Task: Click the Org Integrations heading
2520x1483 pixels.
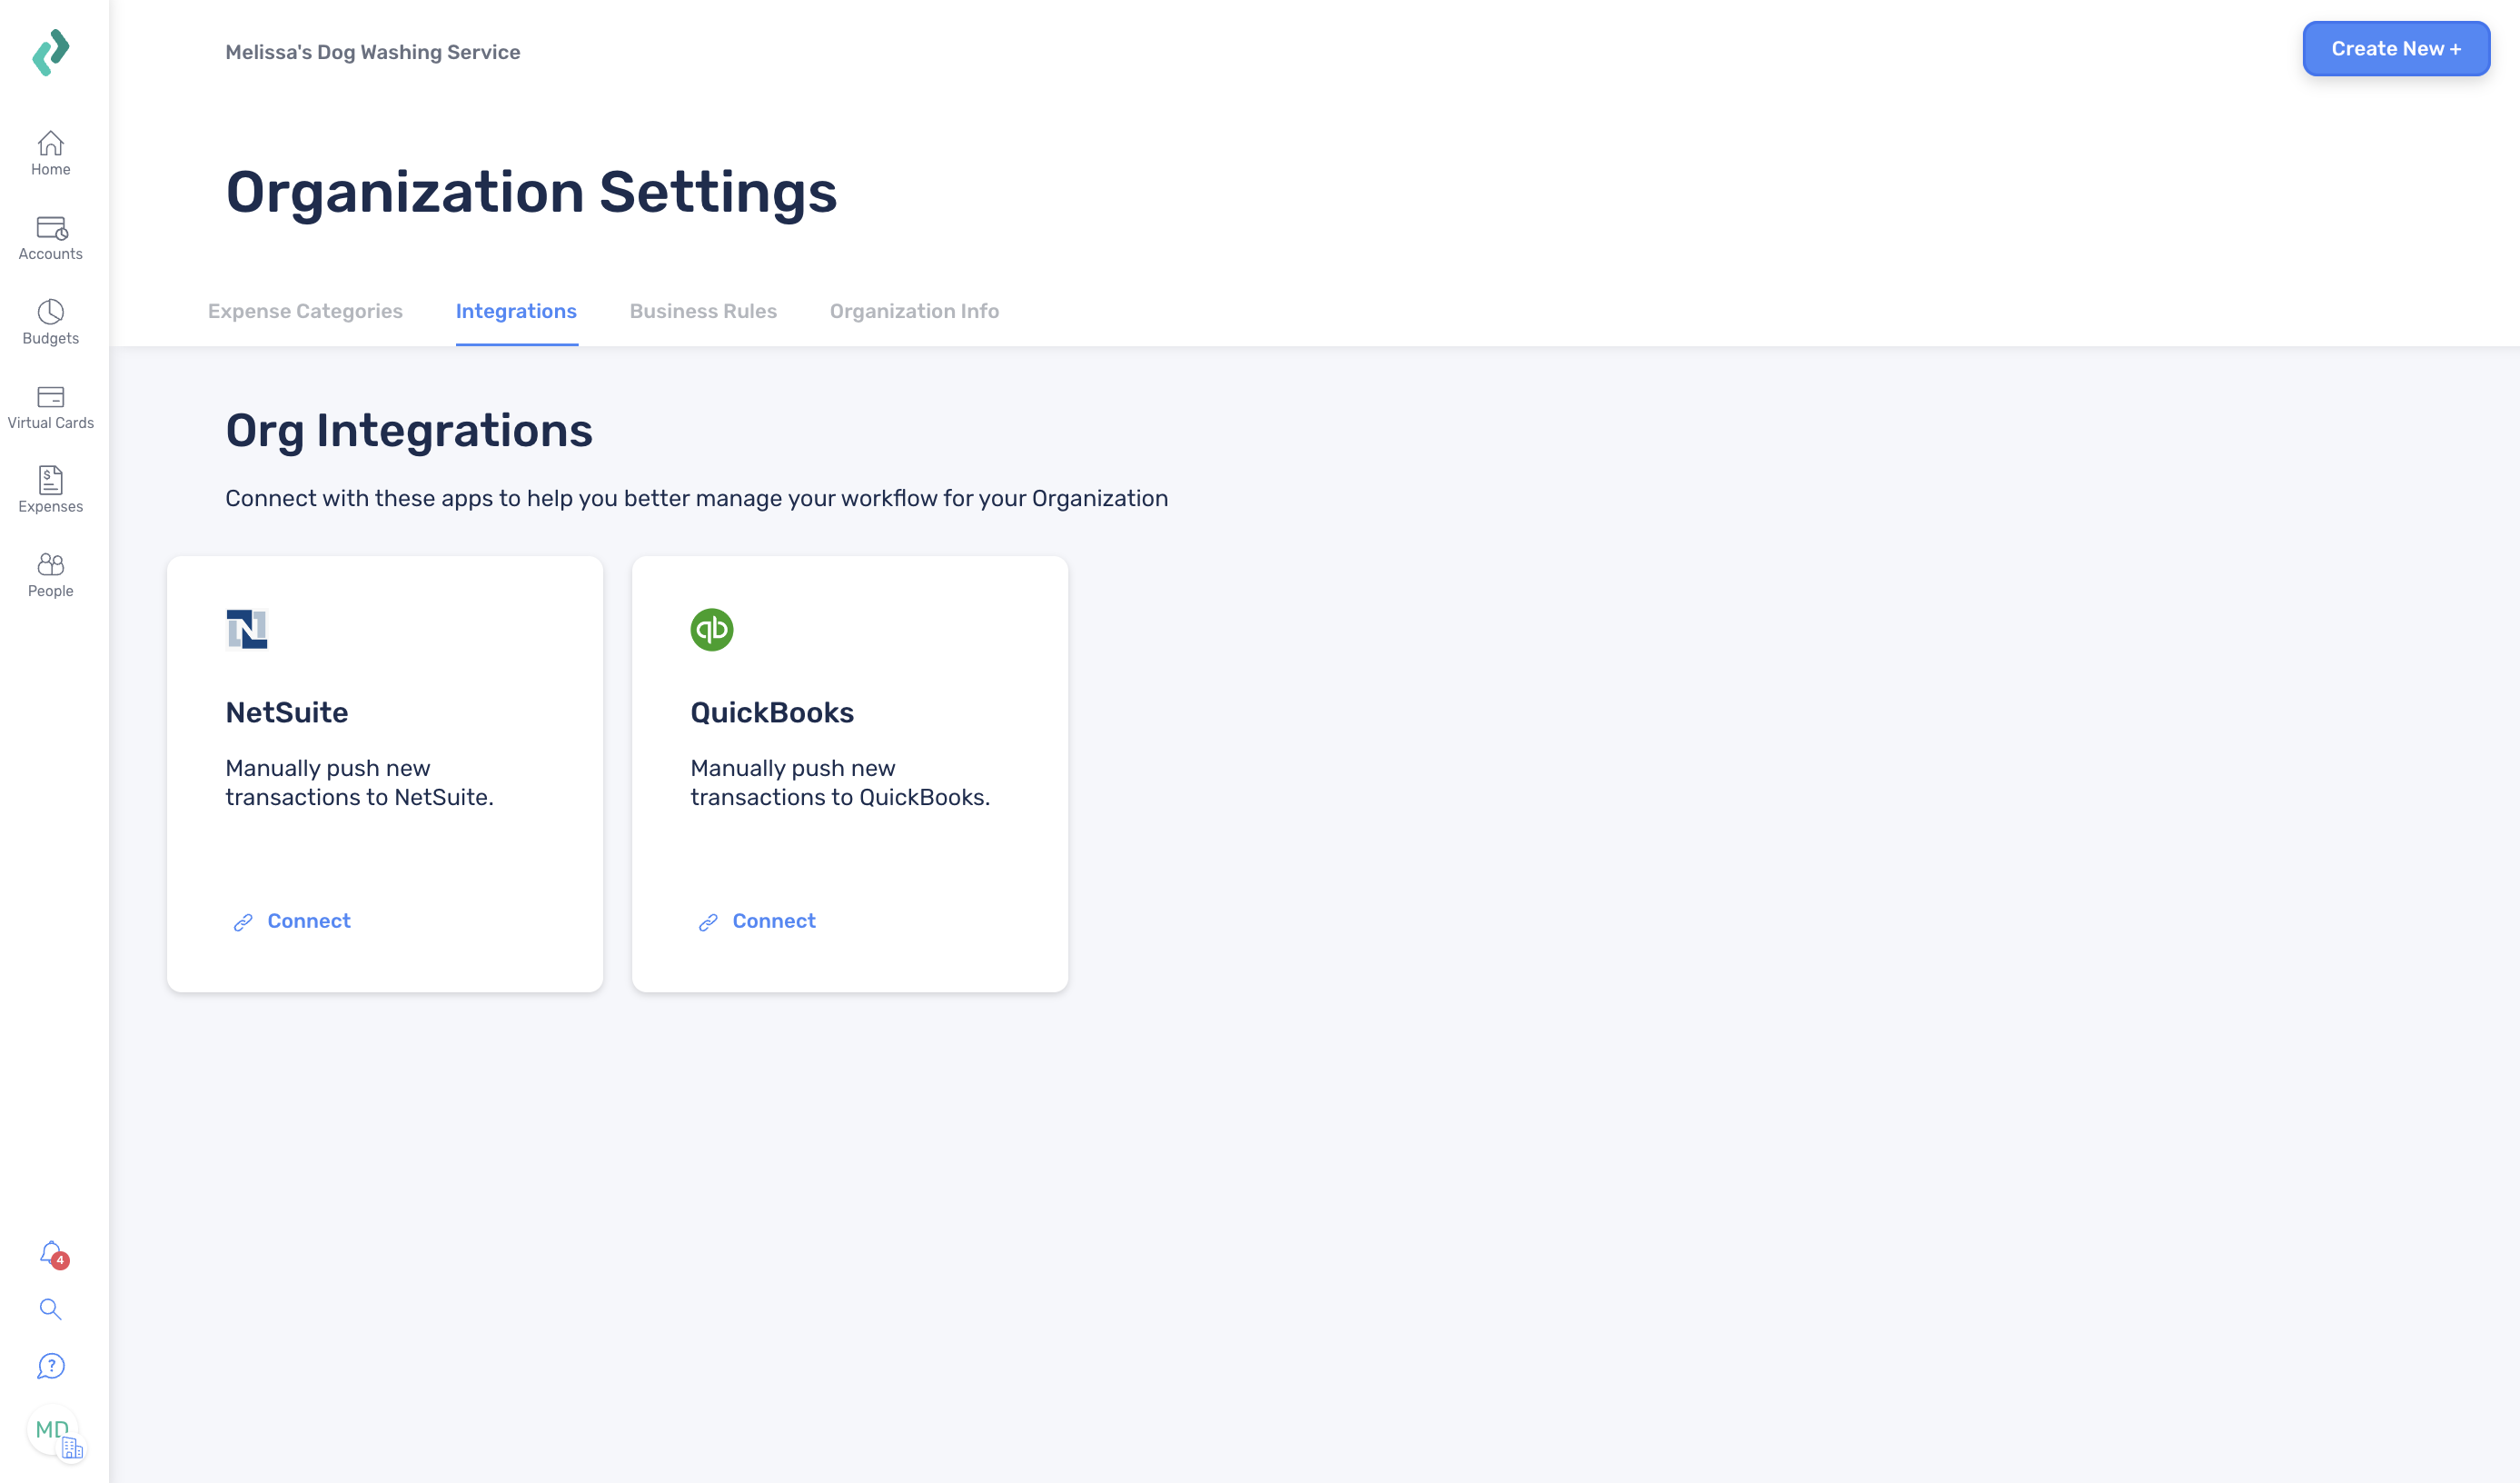Action: pyautogui.click(x=409, y=431)
